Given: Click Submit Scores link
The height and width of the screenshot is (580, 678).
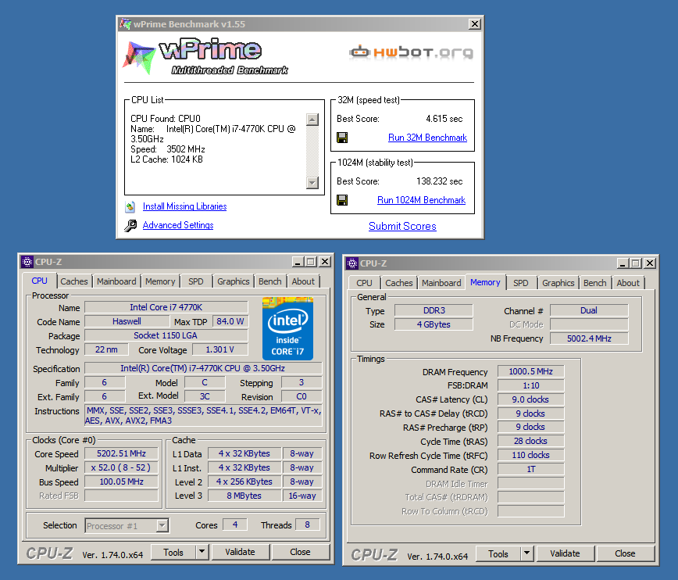Looking at the screenshot, I should 402,226.
